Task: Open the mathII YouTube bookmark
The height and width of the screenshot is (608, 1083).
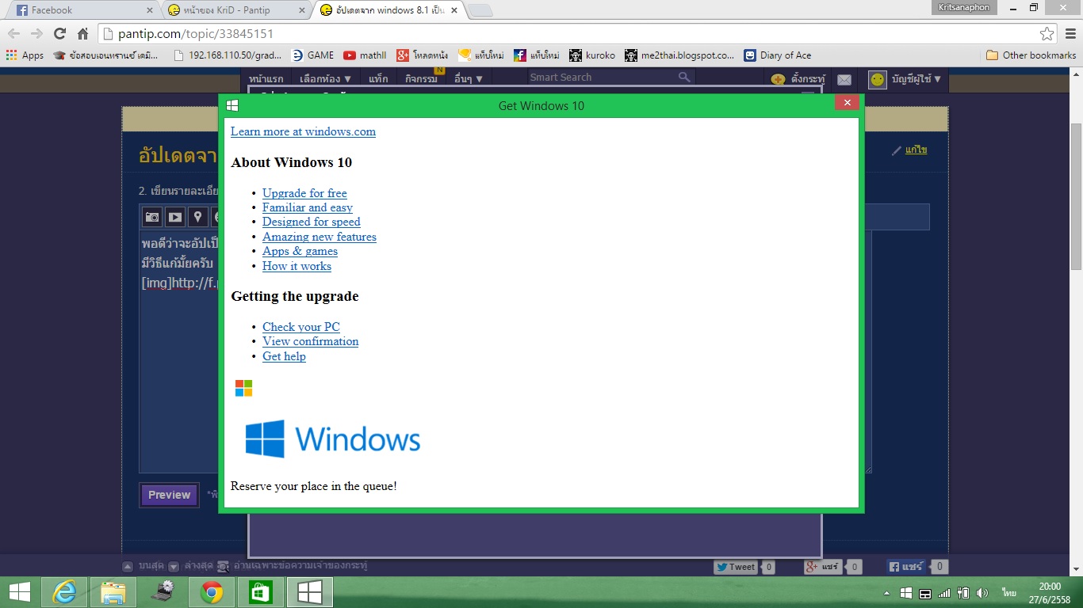Action: [365, 55]
